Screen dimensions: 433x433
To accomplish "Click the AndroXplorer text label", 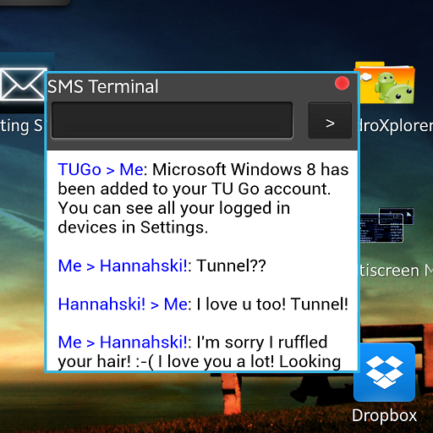I will point(396,125).
